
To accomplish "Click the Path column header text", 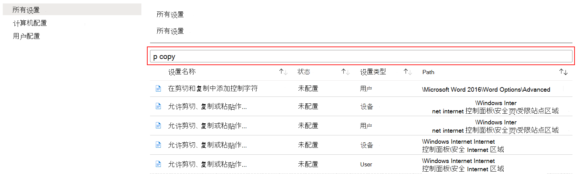I will point(428,72).
